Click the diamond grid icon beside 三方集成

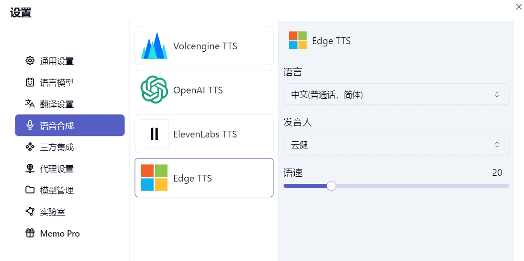30,147
